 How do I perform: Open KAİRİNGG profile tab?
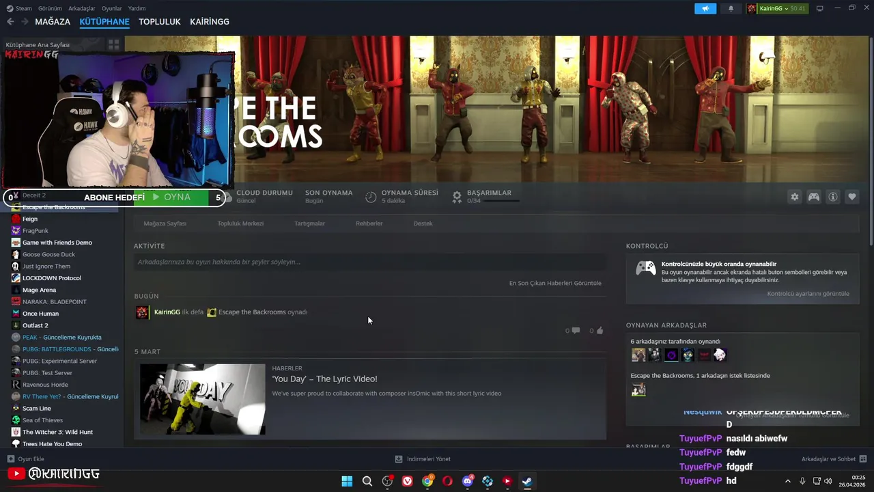[210, 22]
